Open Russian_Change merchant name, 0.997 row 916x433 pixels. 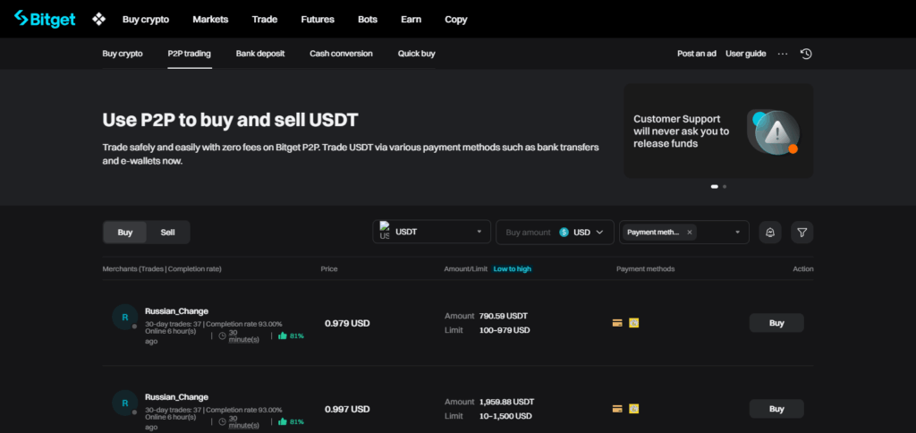(176, 397)
